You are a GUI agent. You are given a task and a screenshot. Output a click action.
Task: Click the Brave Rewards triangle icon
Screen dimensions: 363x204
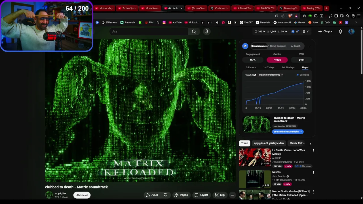click(x=296, y=16)
